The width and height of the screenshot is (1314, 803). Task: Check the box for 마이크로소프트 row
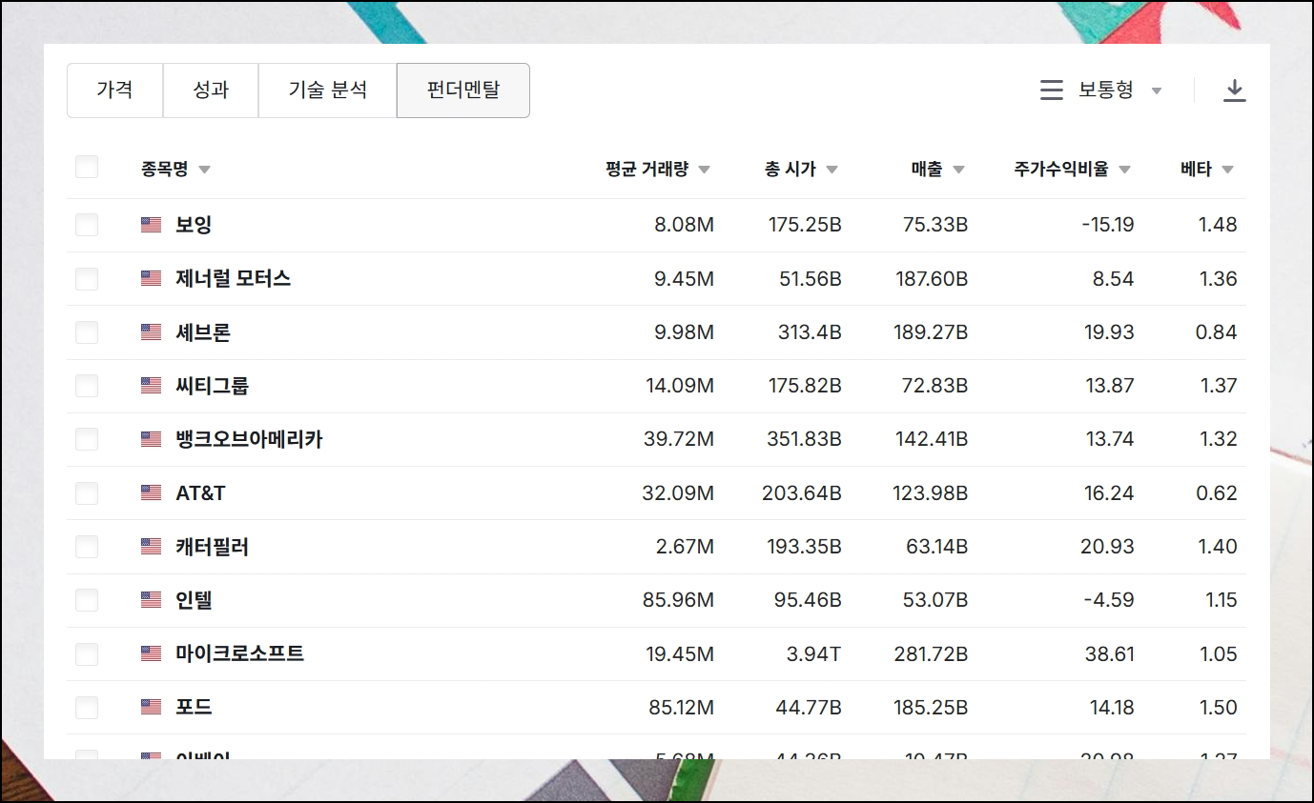point(87,653)
